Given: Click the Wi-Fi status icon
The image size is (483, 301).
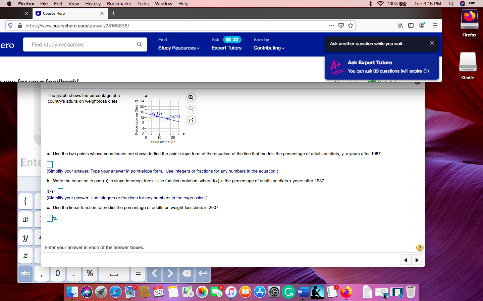Looking at the screenshot, I should coord(380,4).
